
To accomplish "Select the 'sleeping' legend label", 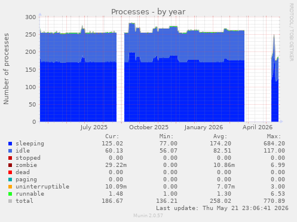I will tap(30, 144).
